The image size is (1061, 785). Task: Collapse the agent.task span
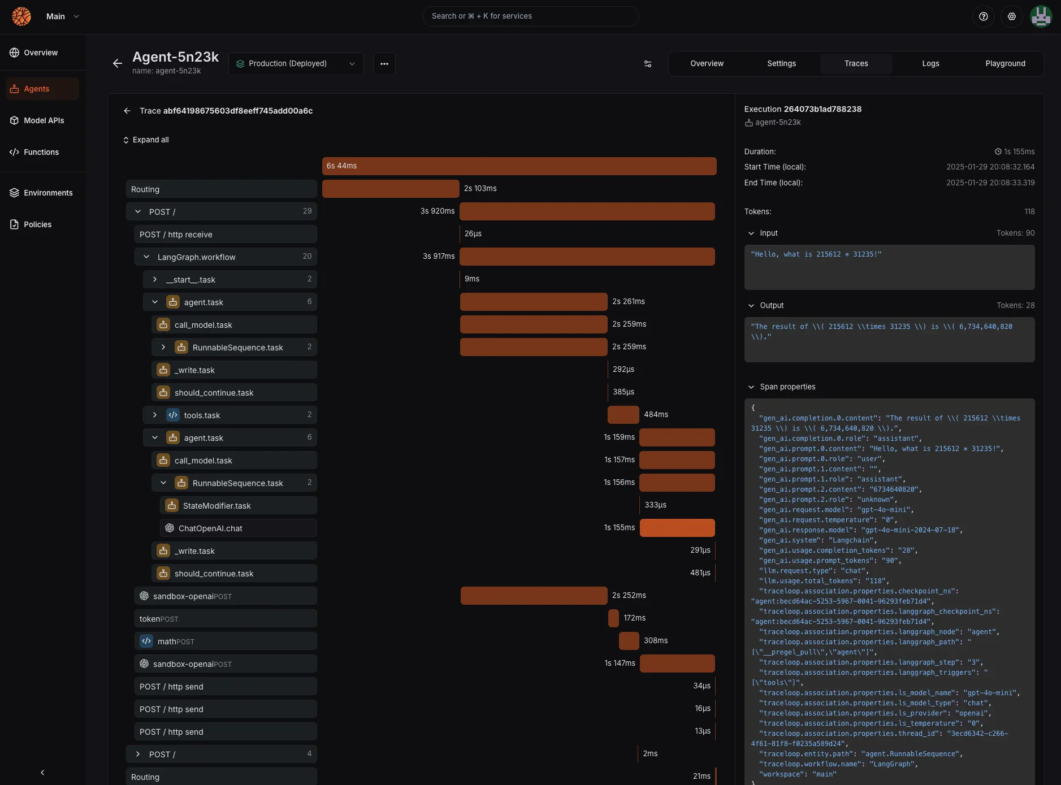[x=154, y=302]
